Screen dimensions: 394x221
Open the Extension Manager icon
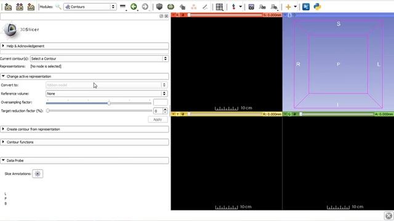pyautogui.click(x=306, y=7)
